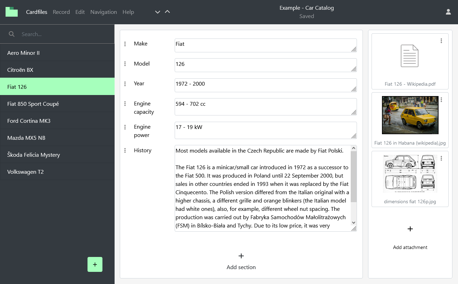Open the Navigation menu

[x=103, y=12]
